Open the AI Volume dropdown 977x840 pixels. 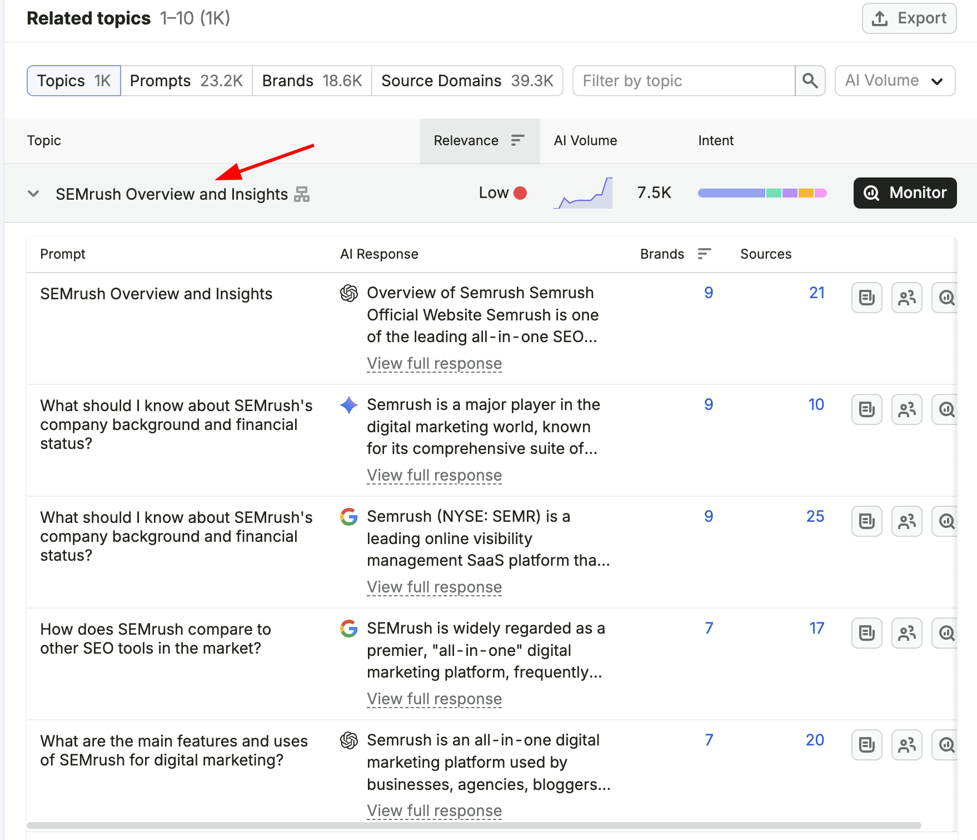(x=895, y=81)
